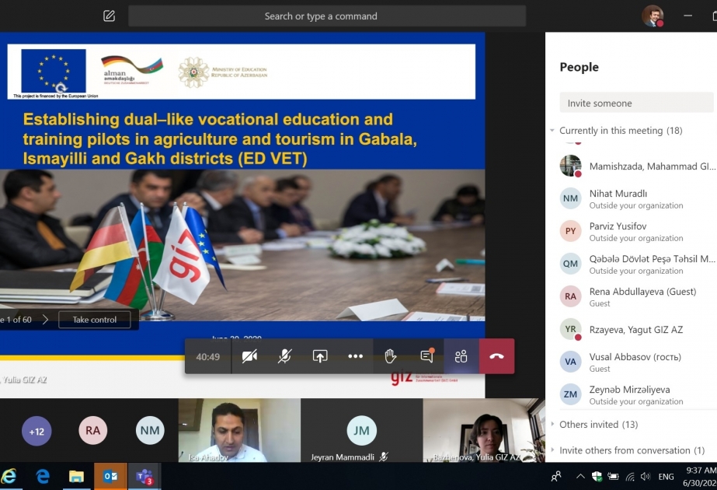
Task: Click the Teams taskbar icon
Action: tap(144, 476)
